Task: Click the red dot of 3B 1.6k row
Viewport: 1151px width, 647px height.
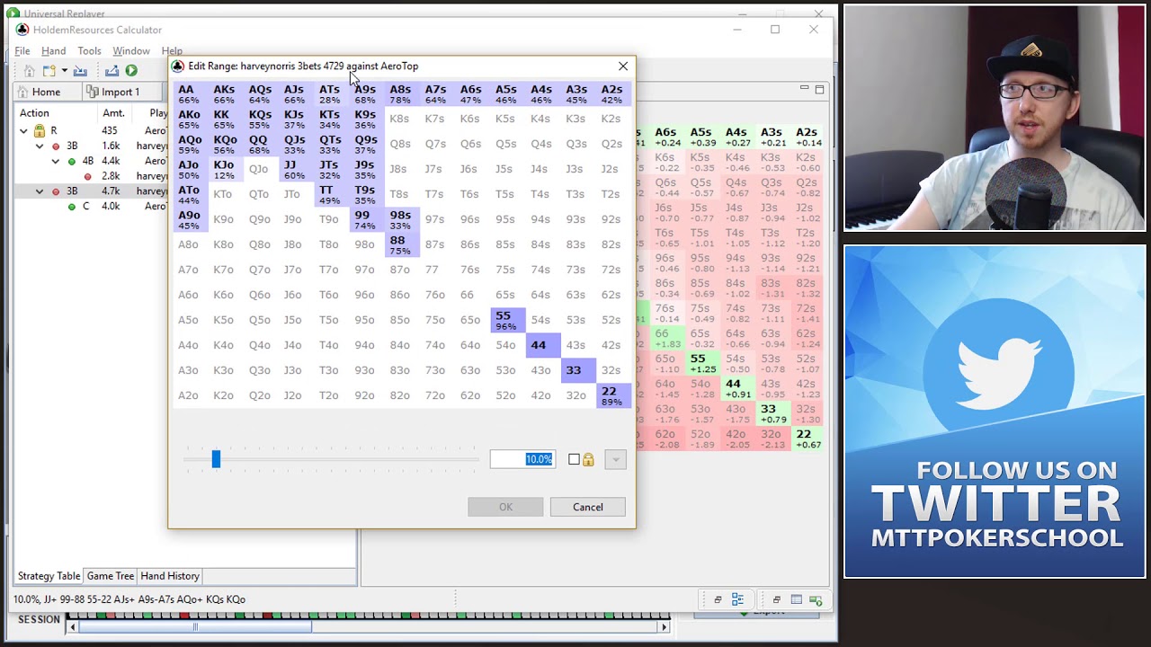Action: pos(56,146)
